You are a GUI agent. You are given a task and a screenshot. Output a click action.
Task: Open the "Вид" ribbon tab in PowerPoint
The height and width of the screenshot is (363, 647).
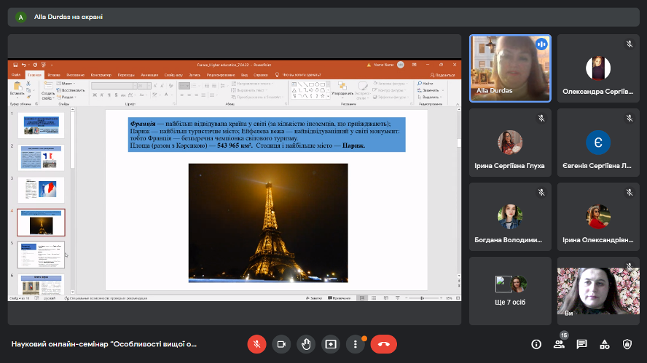click(245, 74)
